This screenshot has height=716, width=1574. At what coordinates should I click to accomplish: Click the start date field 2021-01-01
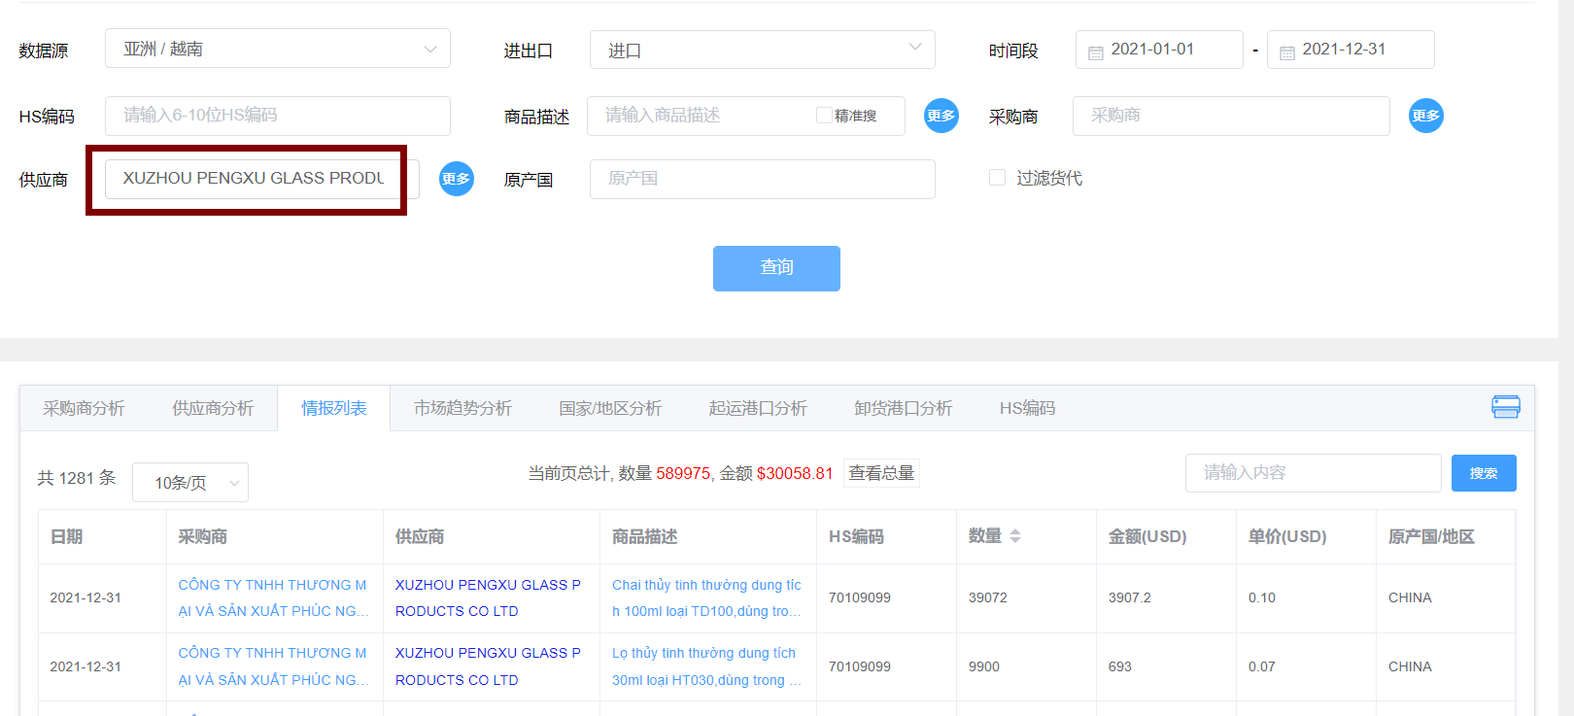point(1159,50)
